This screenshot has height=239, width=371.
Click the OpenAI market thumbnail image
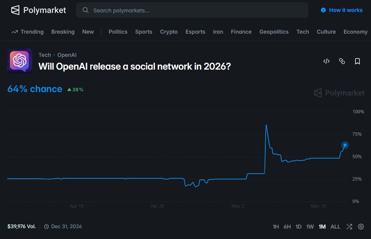coord(20,61)
